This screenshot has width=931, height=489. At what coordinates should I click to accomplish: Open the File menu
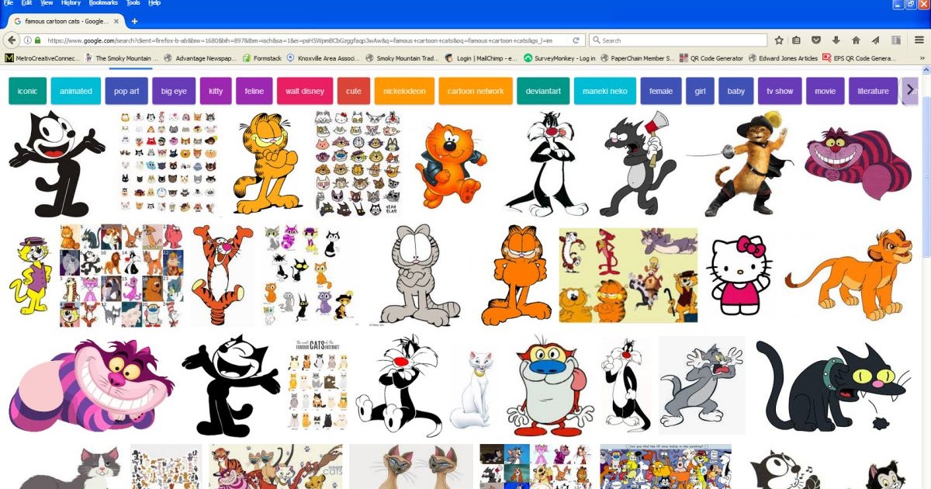[9, 3]
